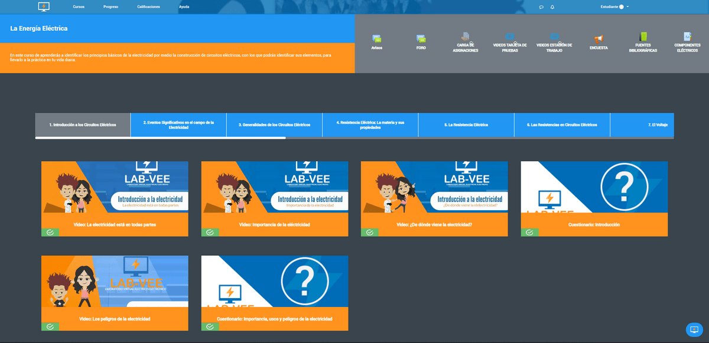709x343 pixels.
Task: Click completion check on Importancia de la eléctricidad
Action: pos(210,233)
